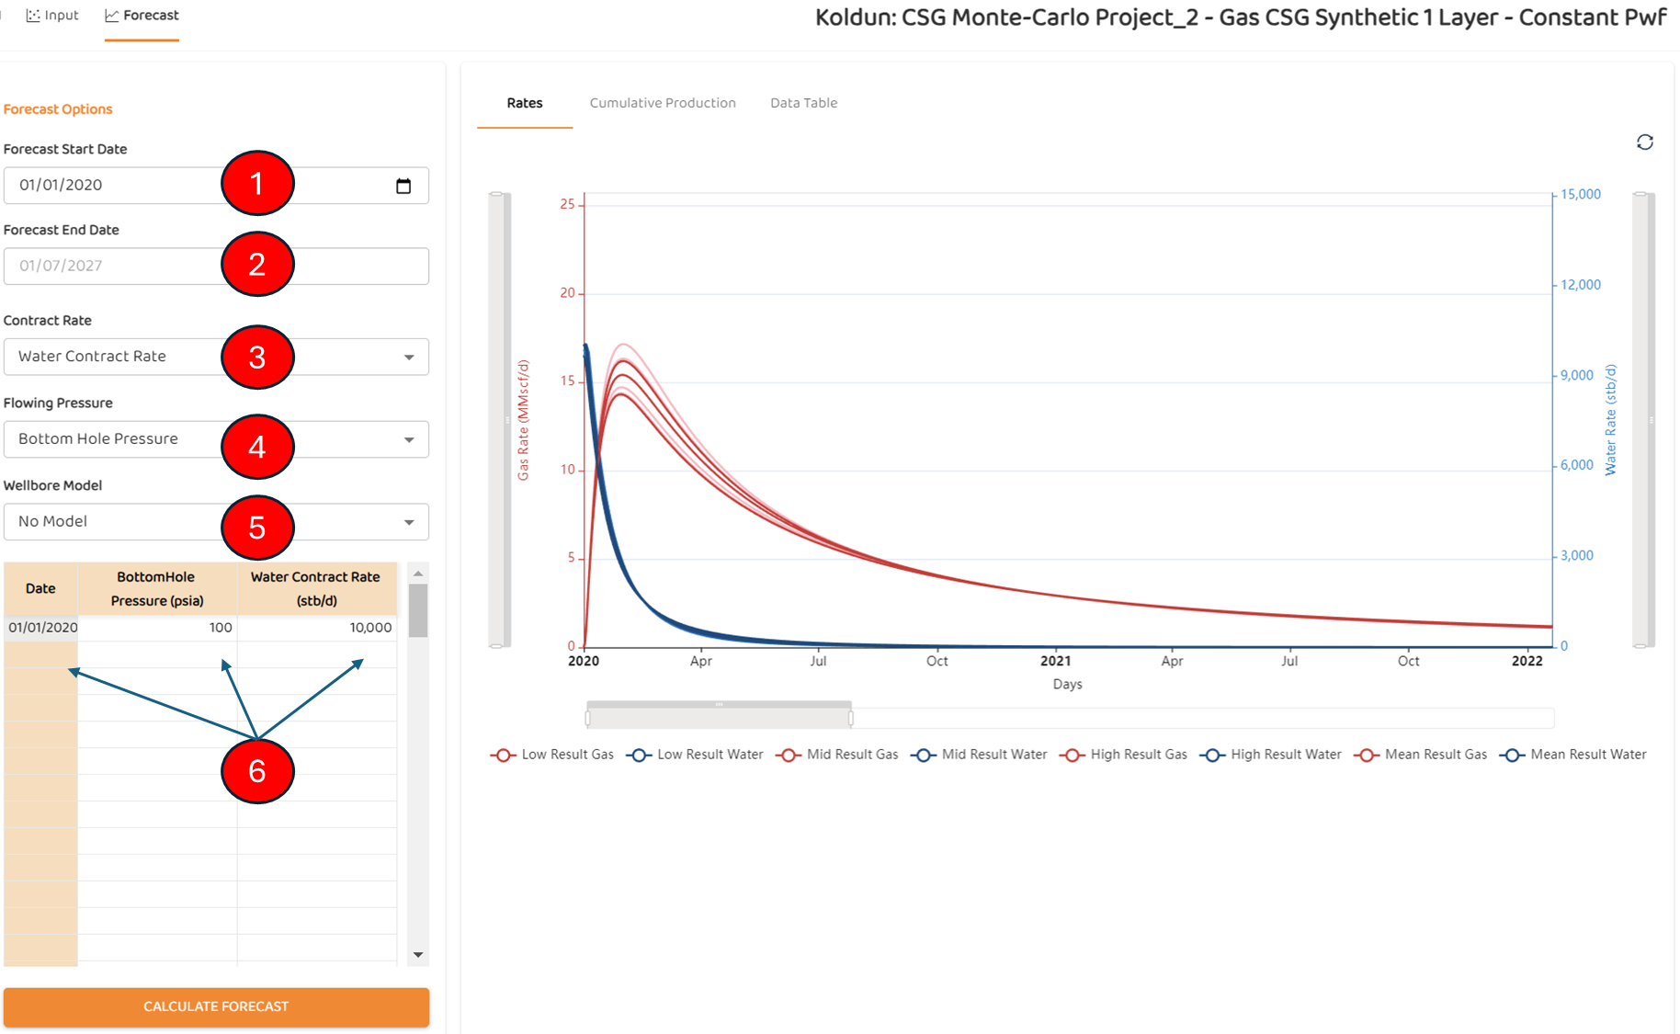Toggle High Result Water legend entry
Screen dimensions: 1680x1034
1272,755
